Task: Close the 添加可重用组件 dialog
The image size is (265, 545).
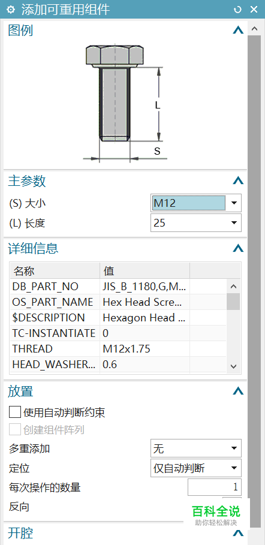Action: coord(254,10)
